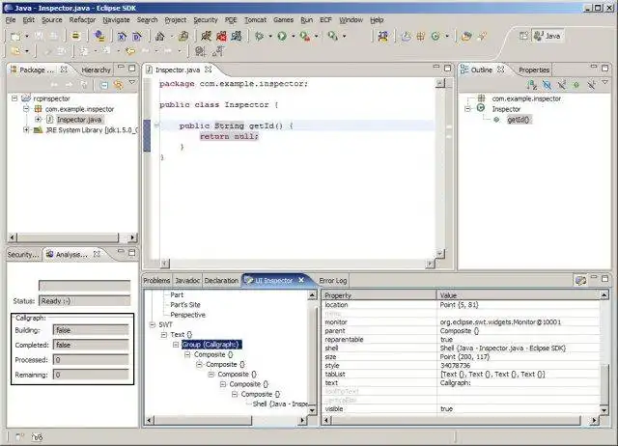Switch to the Hierarchy tab
Viewport: 618px width, 446px height.
click(96, 70)
